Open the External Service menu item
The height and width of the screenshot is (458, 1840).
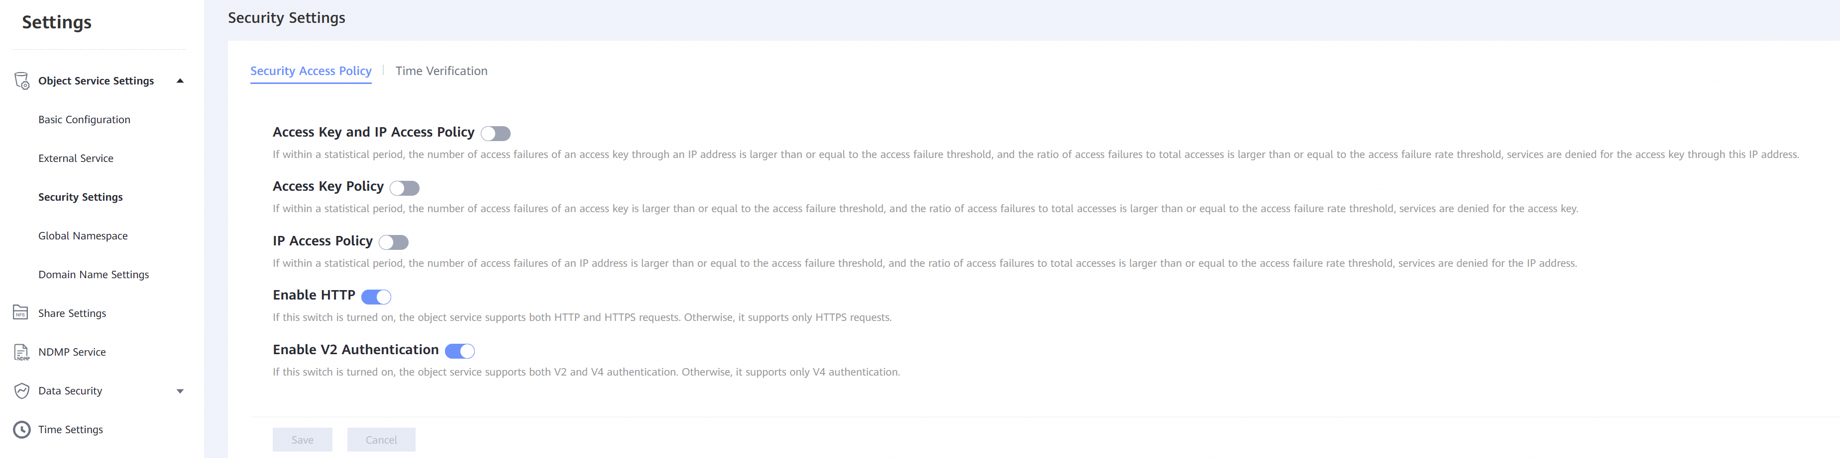coord(76,158)
